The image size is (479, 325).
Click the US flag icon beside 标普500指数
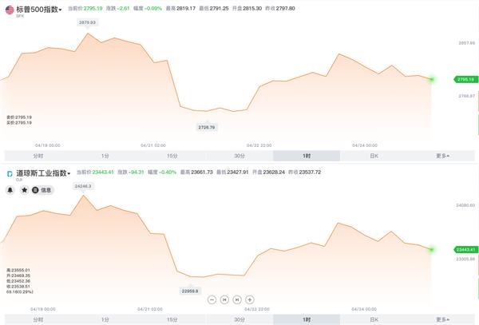point(10,10)
